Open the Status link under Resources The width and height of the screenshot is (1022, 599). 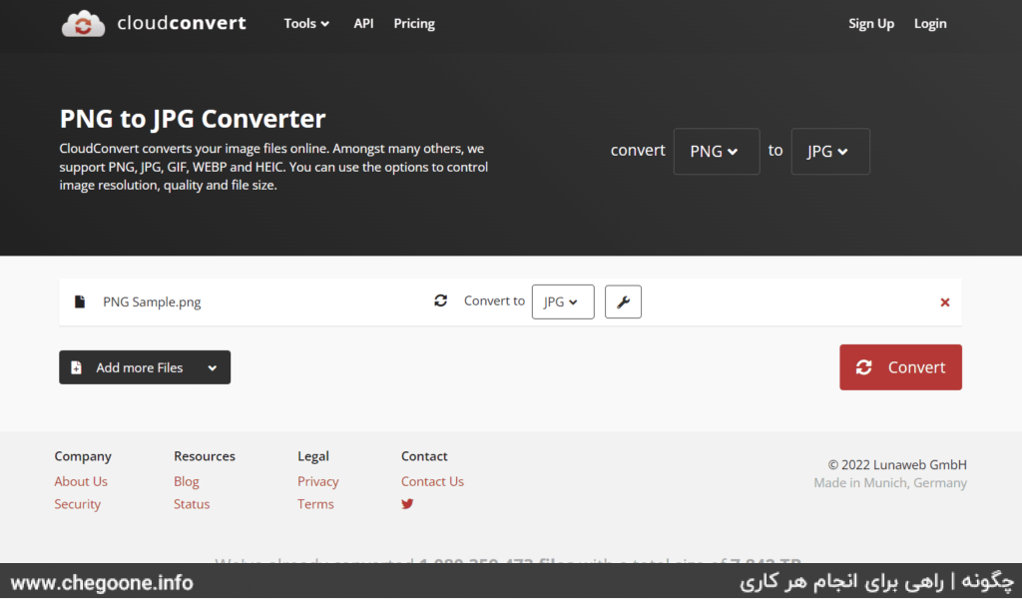pos(192,504)
